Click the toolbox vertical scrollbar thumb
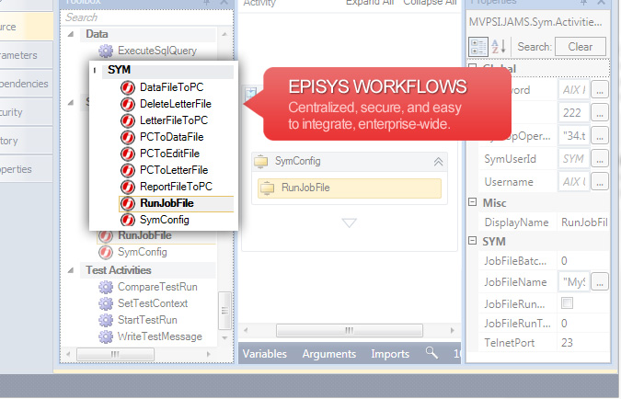Image resolution: width=621 pixels, height=399 pixels. click(224, 311)
